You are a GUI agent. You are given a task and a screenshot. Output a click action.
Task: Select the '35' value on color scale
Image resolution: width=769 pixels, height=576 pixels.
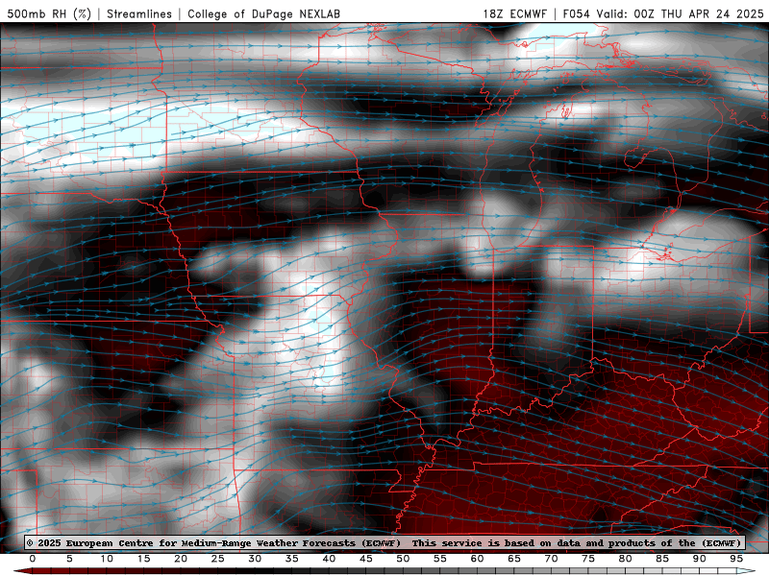point(292,559)
